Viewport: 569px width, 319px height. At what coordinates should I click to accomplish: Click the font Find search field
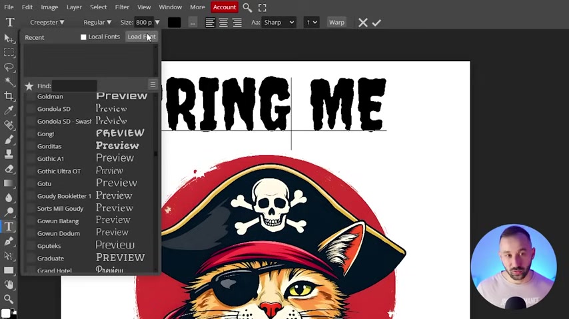click(x=75, y=86)
